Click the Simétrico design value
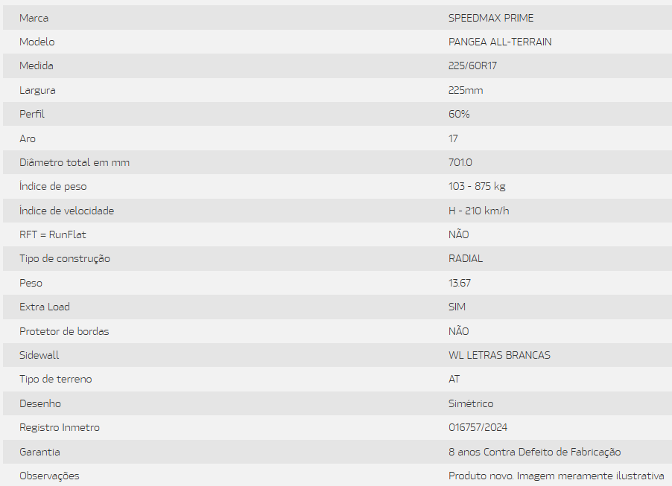 pyautogui.click(x=471, y=403)
